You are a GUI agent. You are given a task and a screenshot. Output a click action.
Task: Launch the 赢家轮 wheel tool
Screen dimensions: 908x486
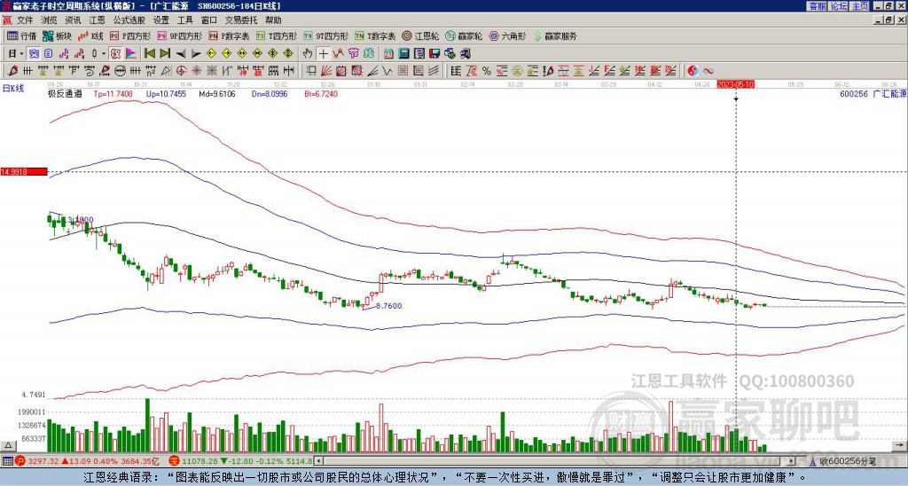[464, 35]
